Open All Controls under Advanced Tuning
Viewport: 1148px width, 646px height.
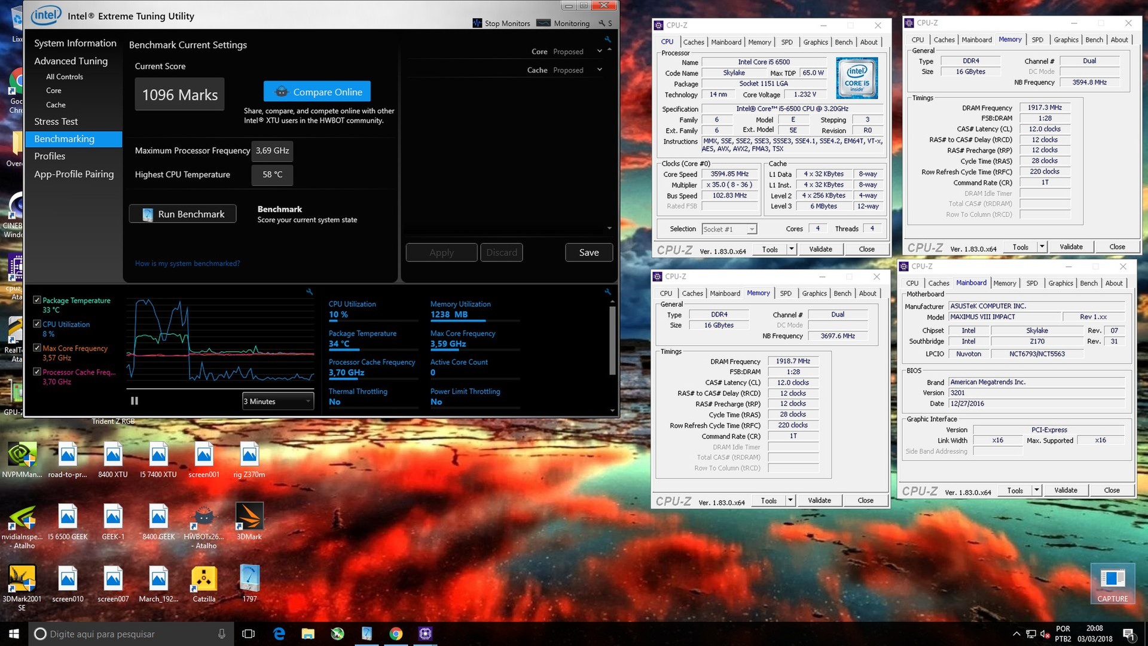[65, 77]
